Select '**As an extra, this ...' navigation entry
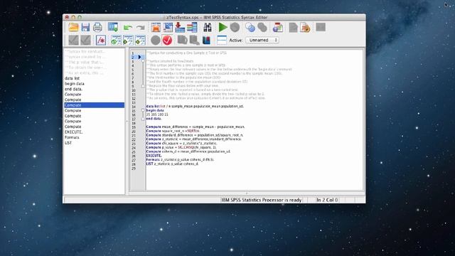The width and height of the screenshot is (455, 256). click(85, 73)
